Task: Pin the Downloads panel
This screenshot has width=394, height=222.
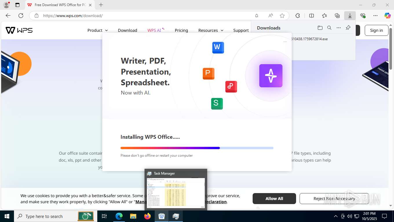Action: point(348,28)
